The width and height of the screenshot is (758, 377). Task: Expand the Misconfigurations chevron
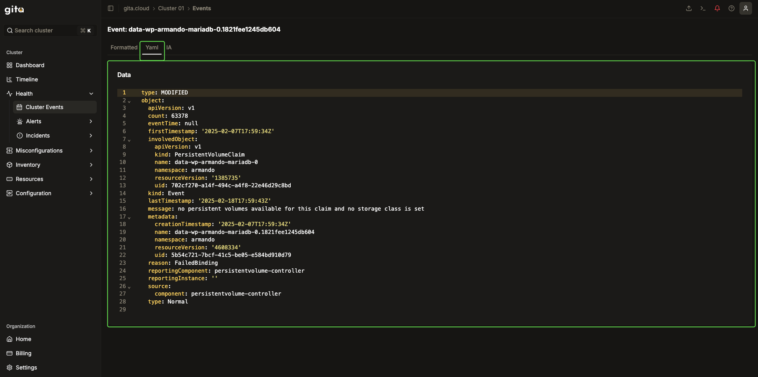91,151
